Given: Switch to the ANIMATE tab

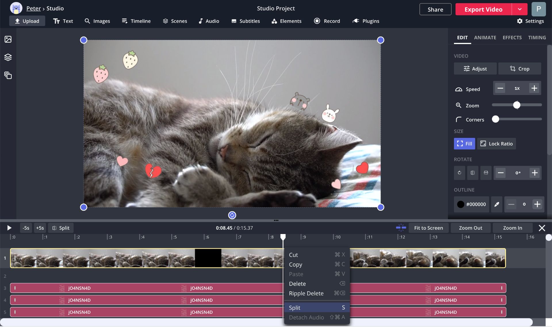Looking at the screenshot, I should (485, 37).
